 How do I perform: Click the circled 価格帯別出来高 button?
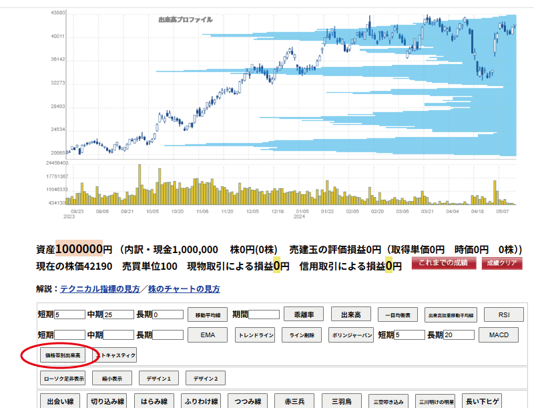pos(63,355)
